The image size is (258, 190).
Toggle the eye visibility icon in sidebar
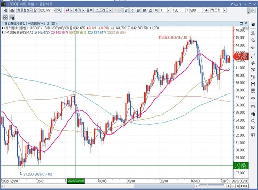tap(253, 98)
